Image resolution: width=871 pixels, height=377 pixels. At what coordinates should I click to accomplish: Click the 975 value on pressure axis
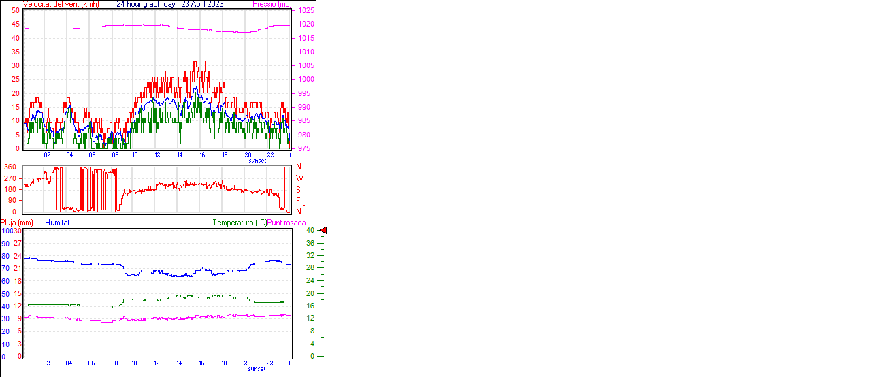(x=303, y=148)
